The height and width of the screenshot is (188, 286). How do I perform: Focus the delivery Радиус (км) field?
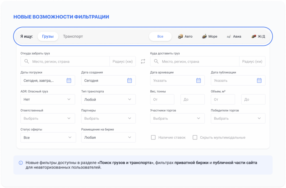[252, 61]
